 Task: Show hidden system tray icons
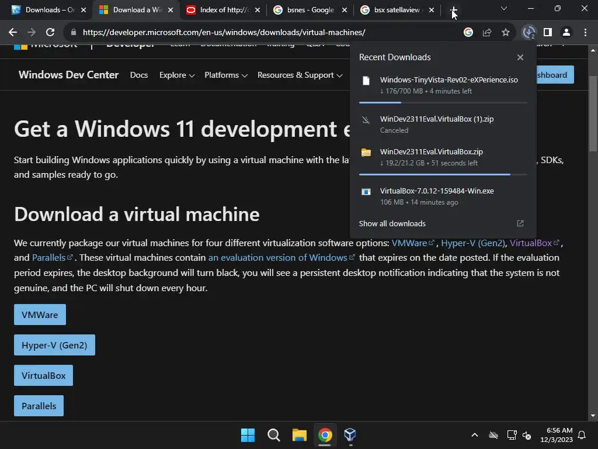click(475, 435)
